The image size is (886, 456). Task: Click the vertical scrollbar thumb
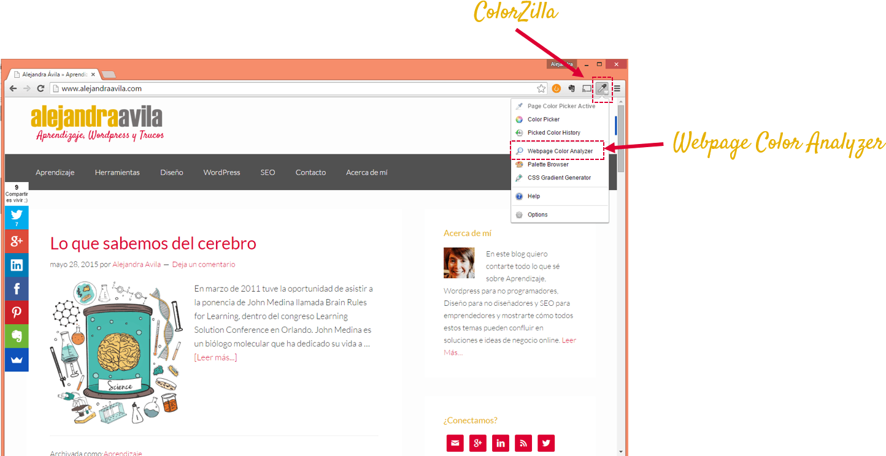coord(621,139)
